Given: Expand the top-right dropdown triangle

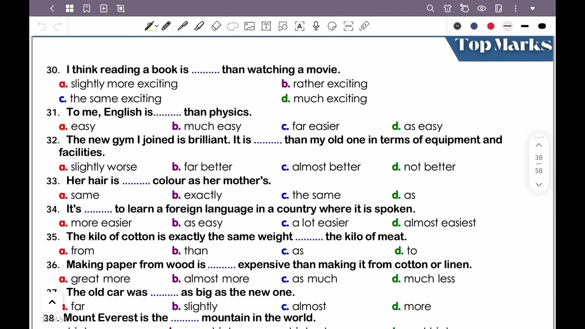Looking at the screenshot, I should click(532, 8).
